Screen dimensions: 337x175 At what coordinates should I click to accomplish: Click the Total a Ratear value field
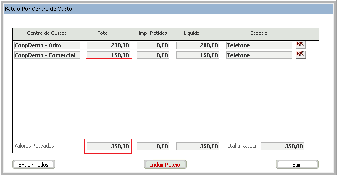coord(282,146)
